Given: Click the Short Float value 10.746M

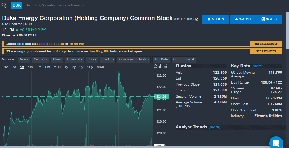Looking at the screenshot, I should [x=275, y=104].
